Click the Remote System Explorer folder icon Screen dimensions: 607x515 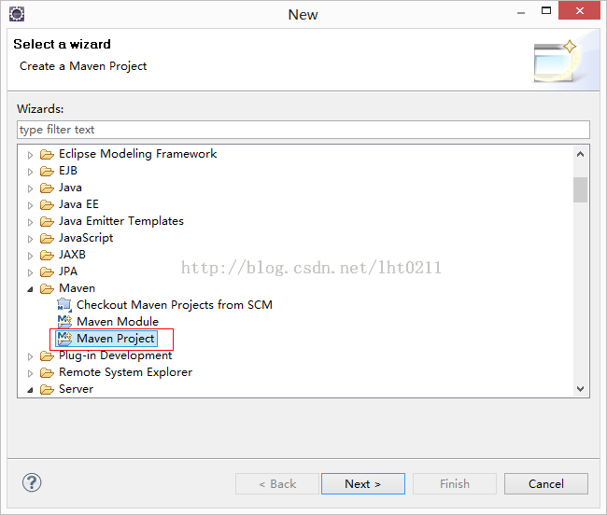(x=47, y=372)
